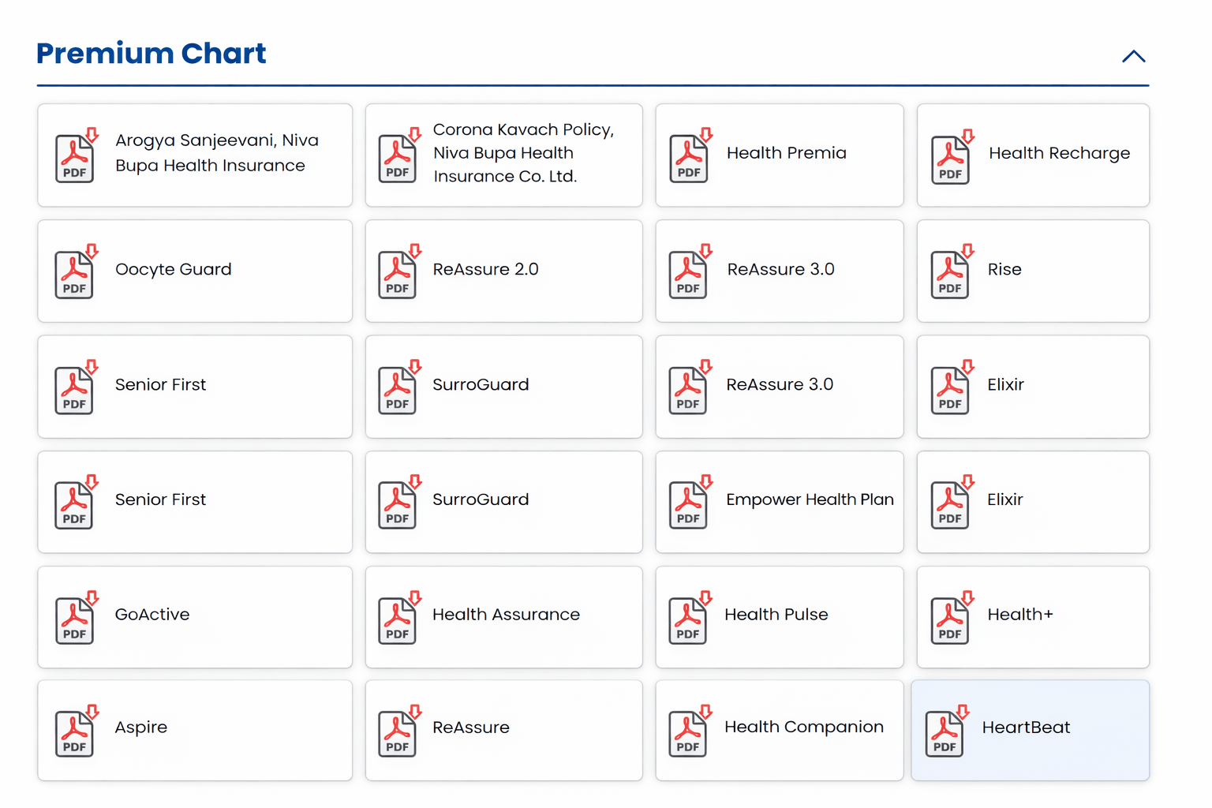Select the PDF icon on the Rise card
The width and height of the screenshot is (1212, 808).
click(x=951, y=271)
